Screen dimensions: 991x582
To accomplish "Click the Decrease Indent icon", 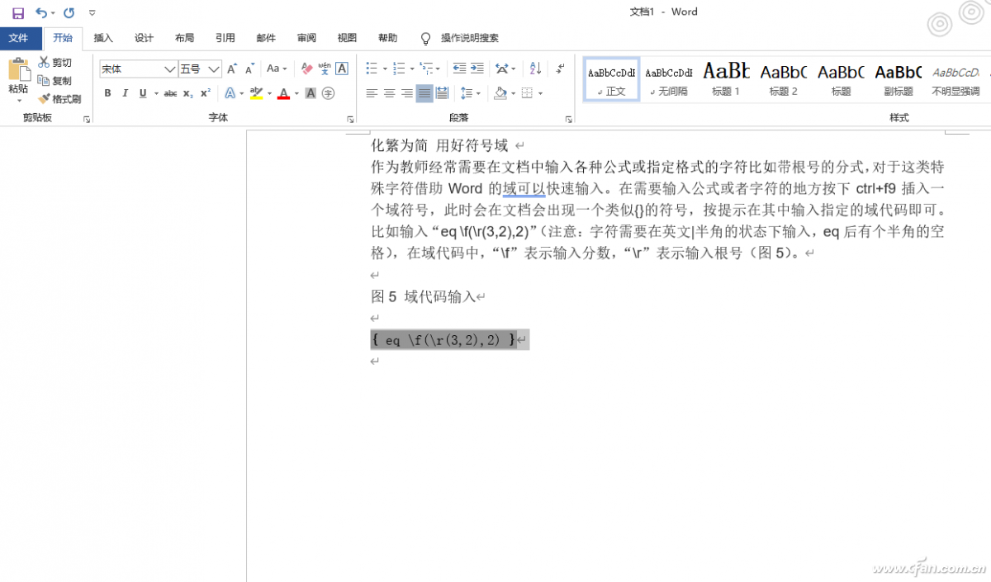I will click(459, 69).
